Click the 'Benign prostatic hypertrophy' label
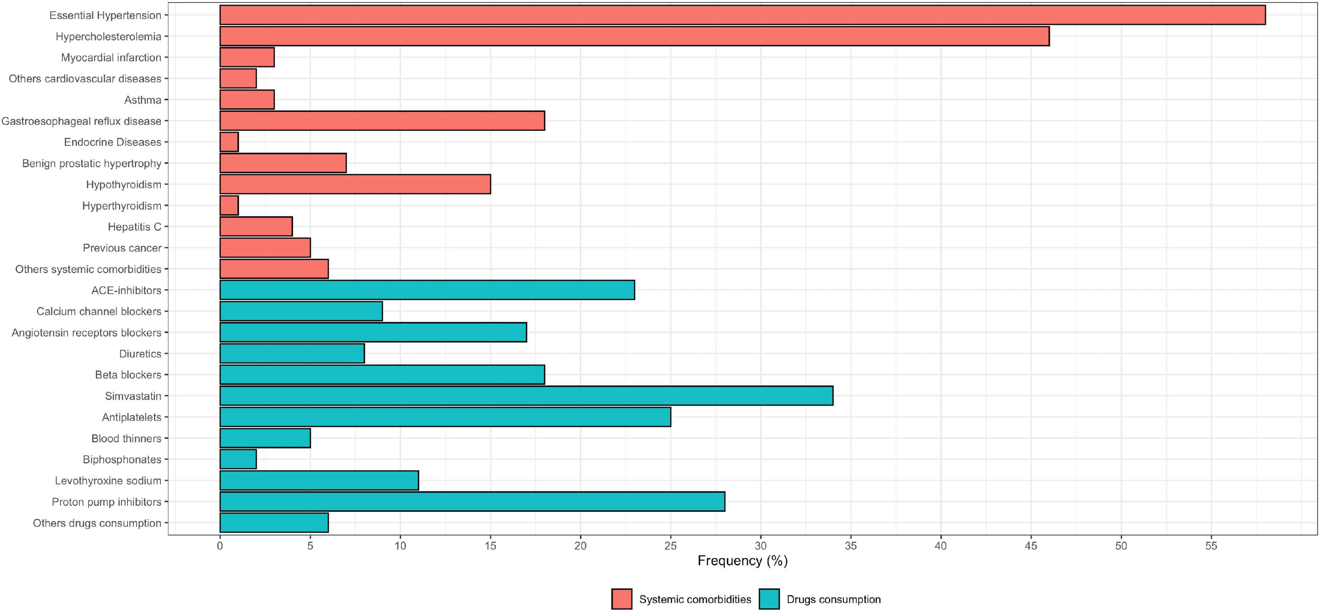 click(92, 164)
